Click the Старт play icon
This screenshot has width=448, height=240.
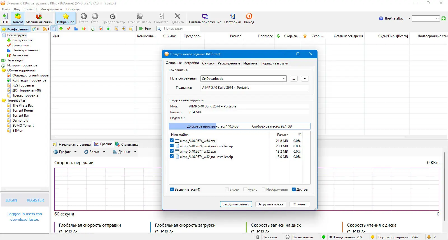click(x=83, y=16)
